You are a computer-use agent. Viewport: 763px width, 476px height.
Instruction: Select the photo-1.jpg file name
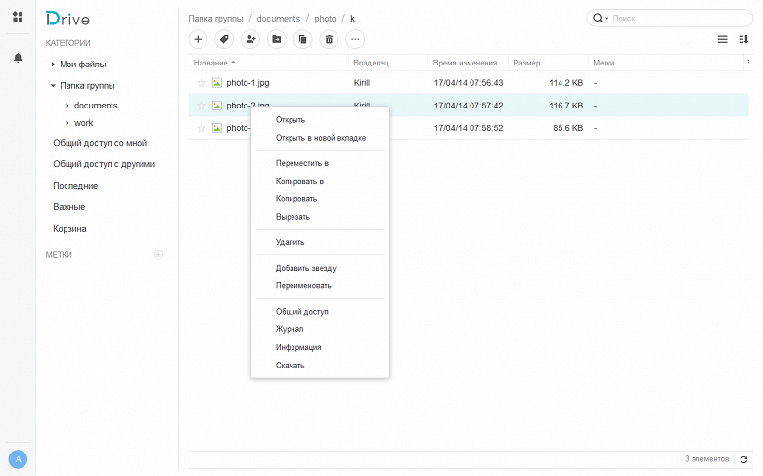tap(247, 83)
